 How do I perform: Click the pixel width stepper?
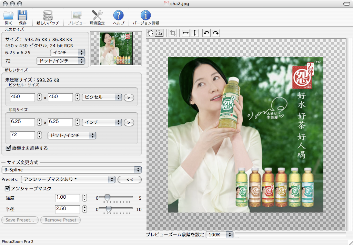[39, 97]
